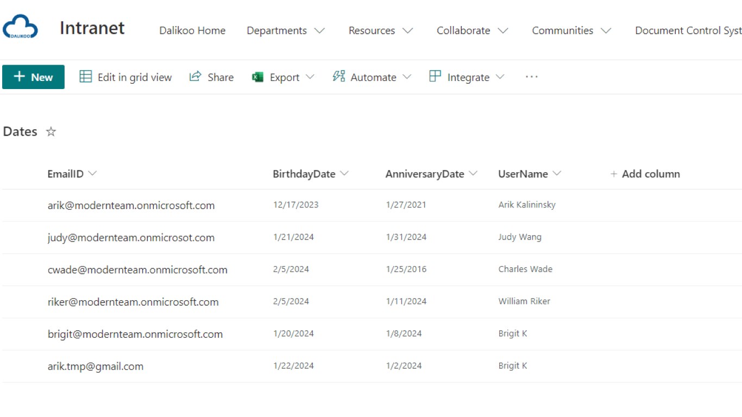Open the arik@modernteam.onmicrosoft.com list item
Viewport: 742px width, 417px height.
[x=131, y=205]
